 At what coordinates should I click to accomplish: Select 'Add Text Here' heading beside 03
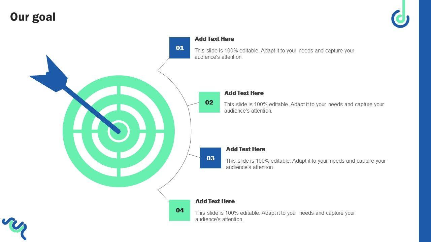245,149
